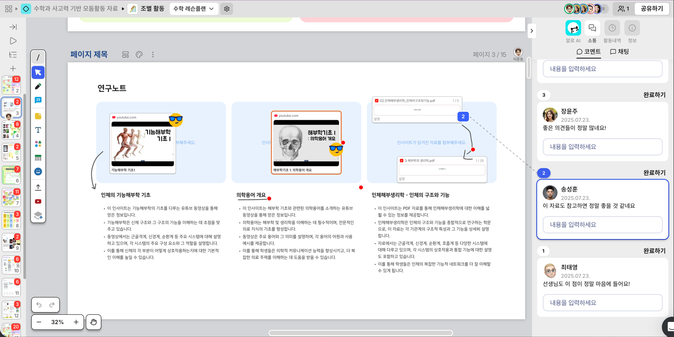The image size is (674, 337).
Task: Open the page theme palette icon
Action: (139, 55)
